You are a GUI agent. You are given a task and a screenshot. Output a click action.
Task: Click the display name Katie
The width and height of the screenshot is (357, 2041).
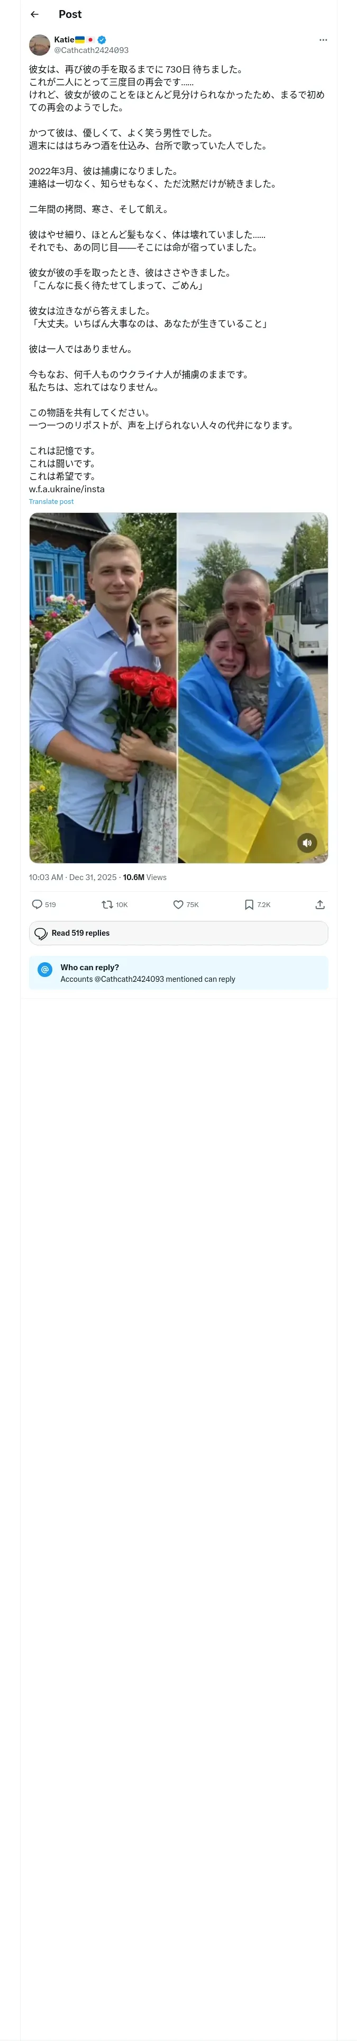64,40
